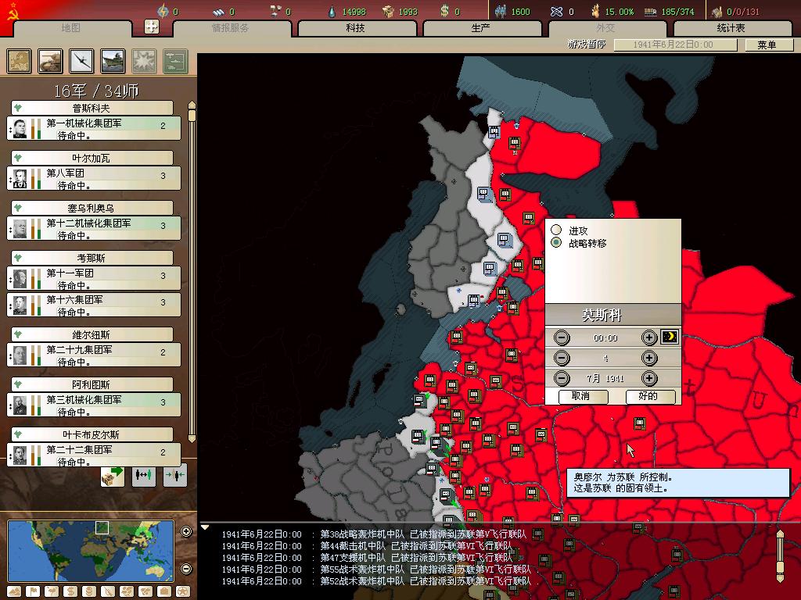Click the green icon on 維尔纽斯 header
The height and width of the screenshot is (600, 801).
click(18, 334)
